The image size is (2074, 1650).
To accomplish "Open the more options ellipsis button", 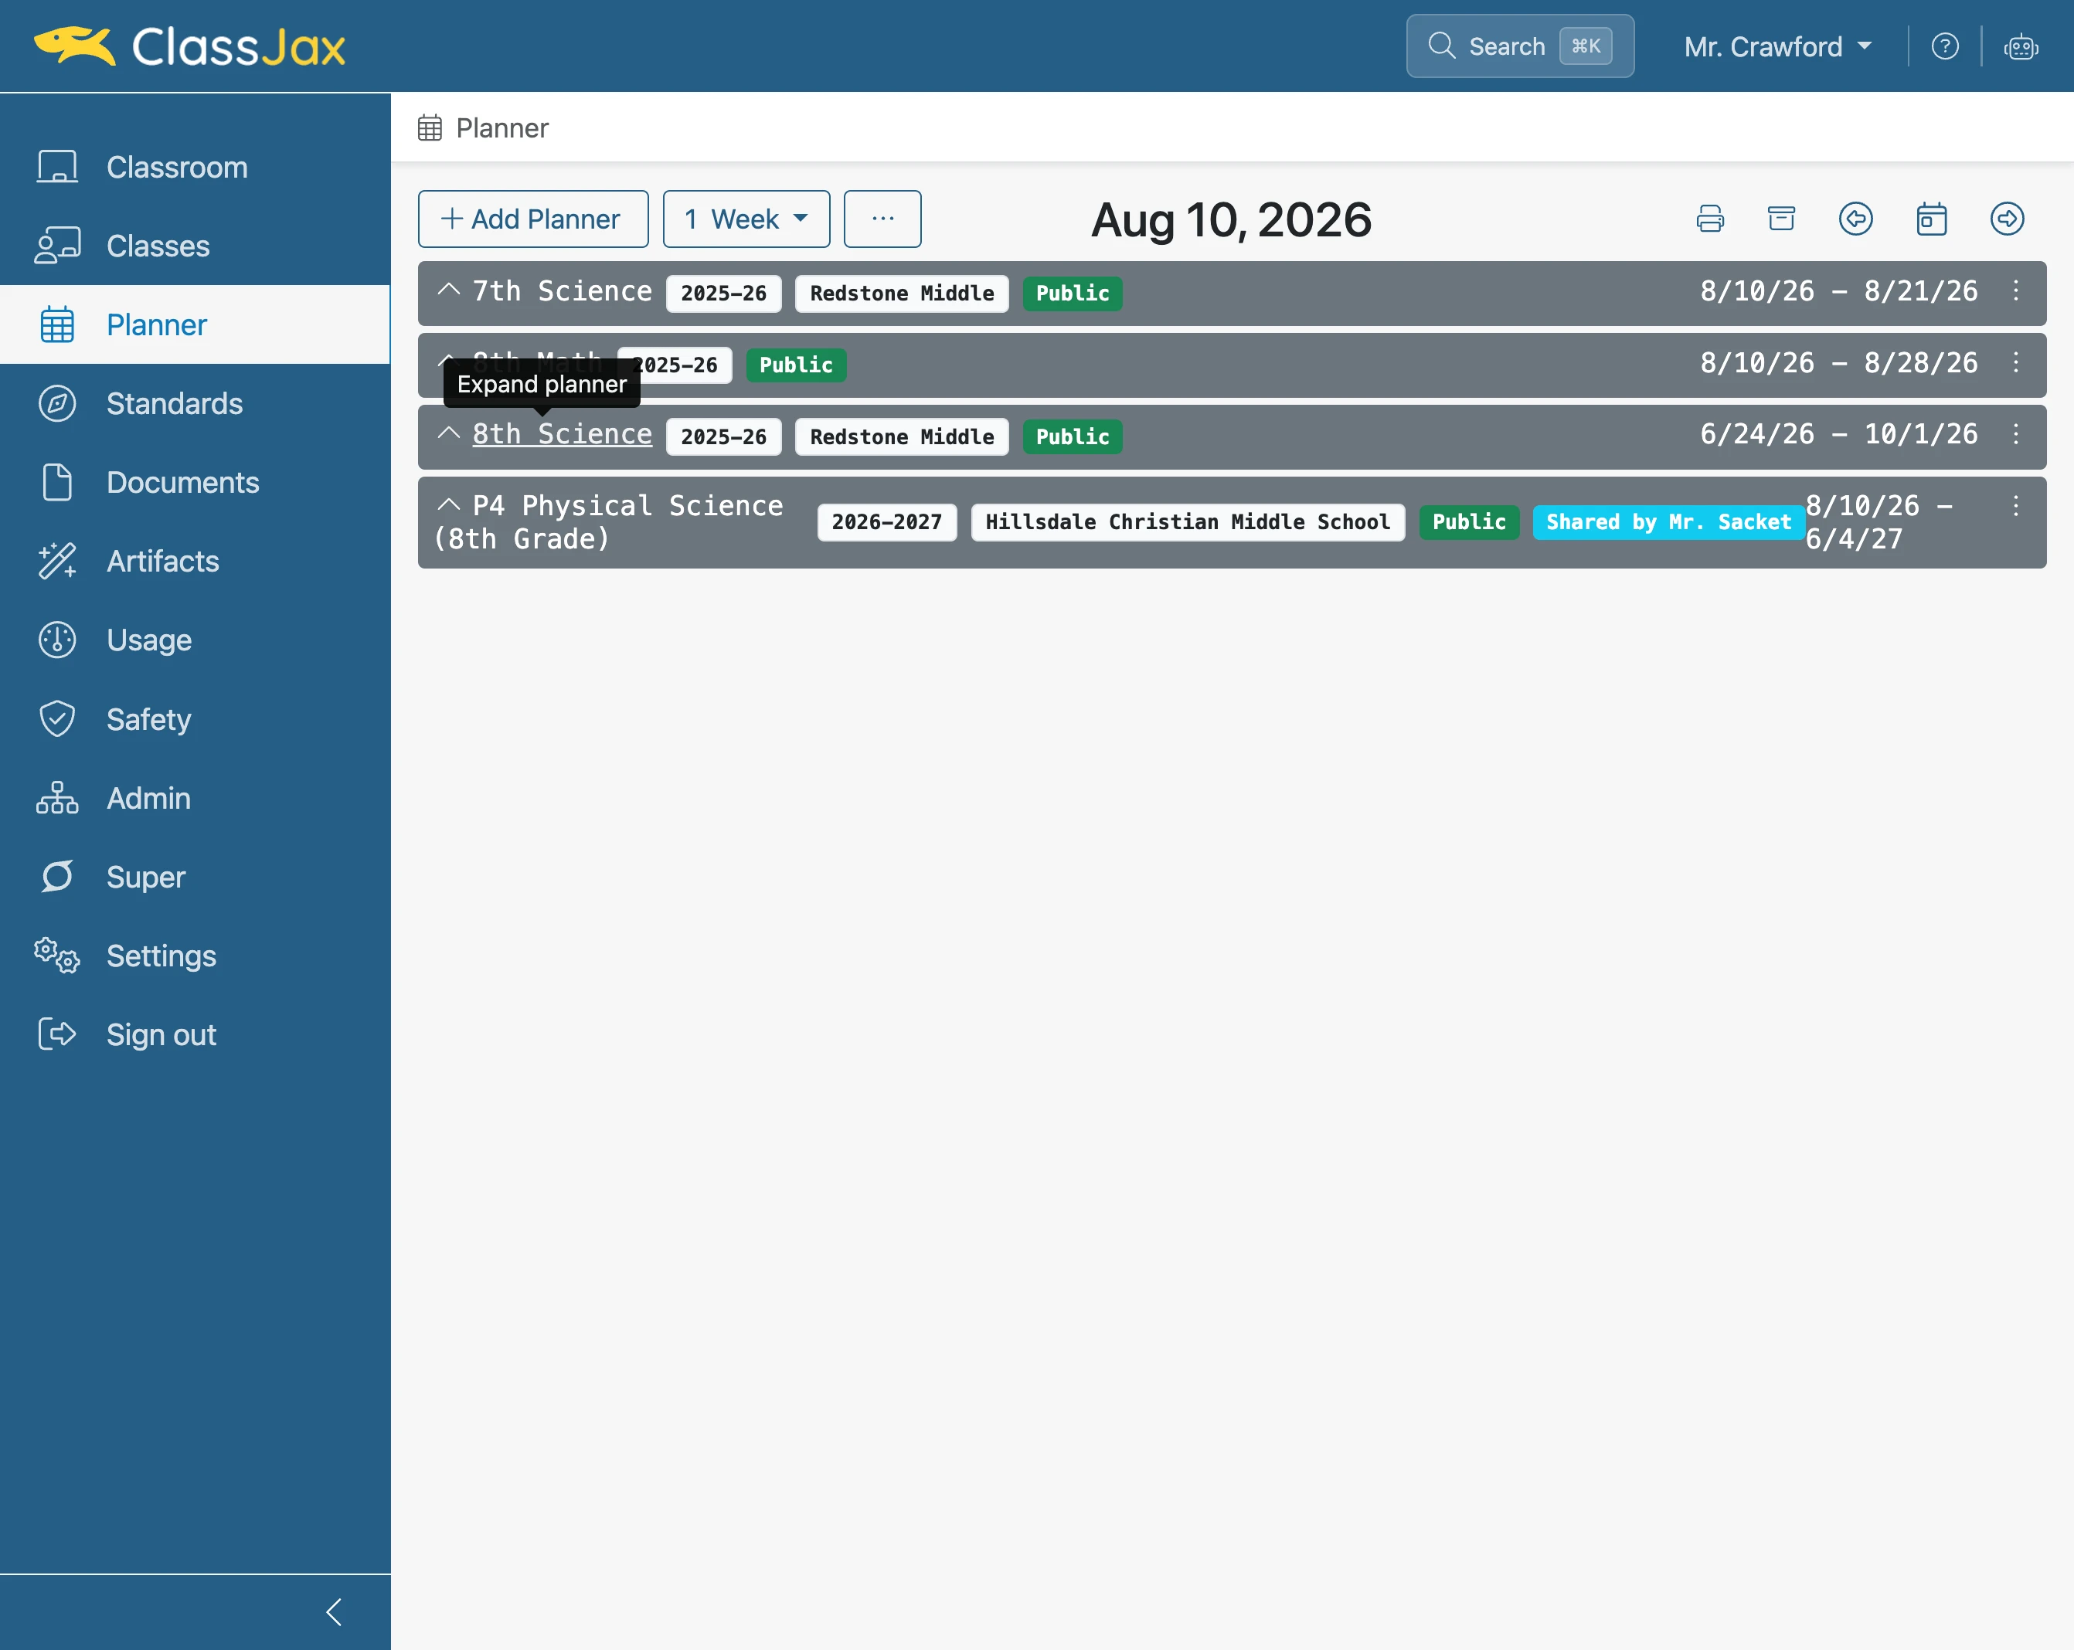I will (x=882, y=219).
